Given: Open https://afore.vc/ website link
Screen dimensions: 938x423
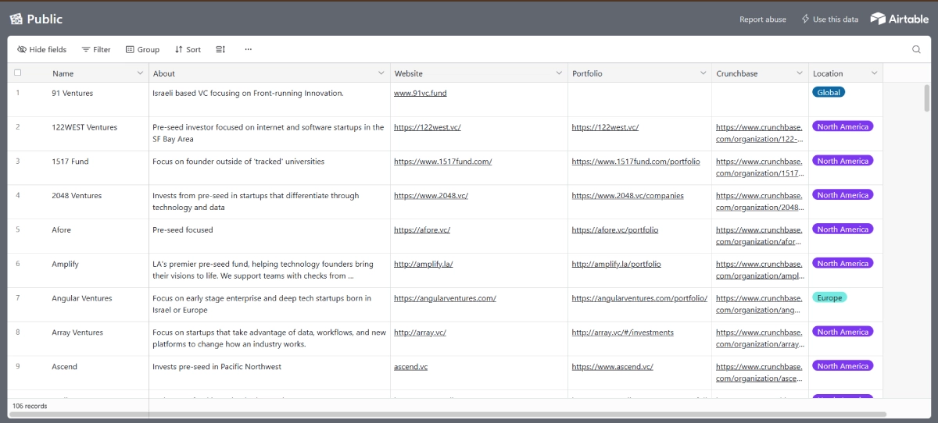Looking at the screenshot, I should pos(422,230).
